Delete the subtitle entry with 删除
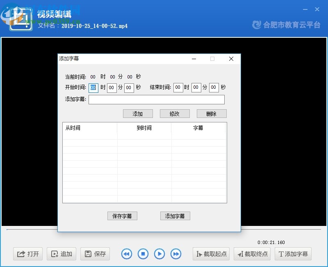The image size is (328, 267). (x=212, y=113)
